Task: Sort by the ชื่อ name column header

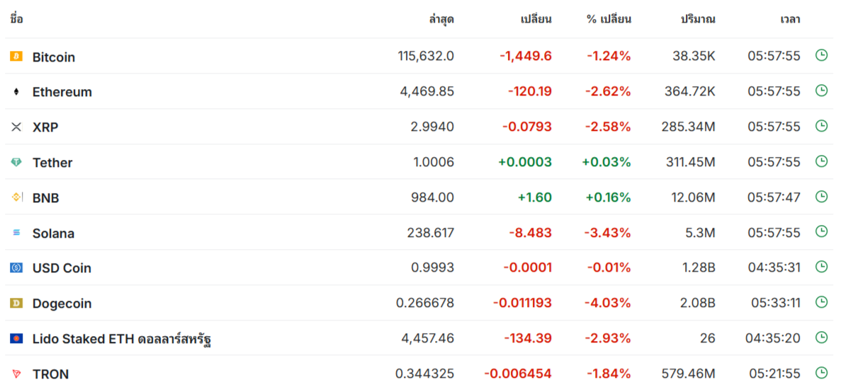Action: click(16, 19)
